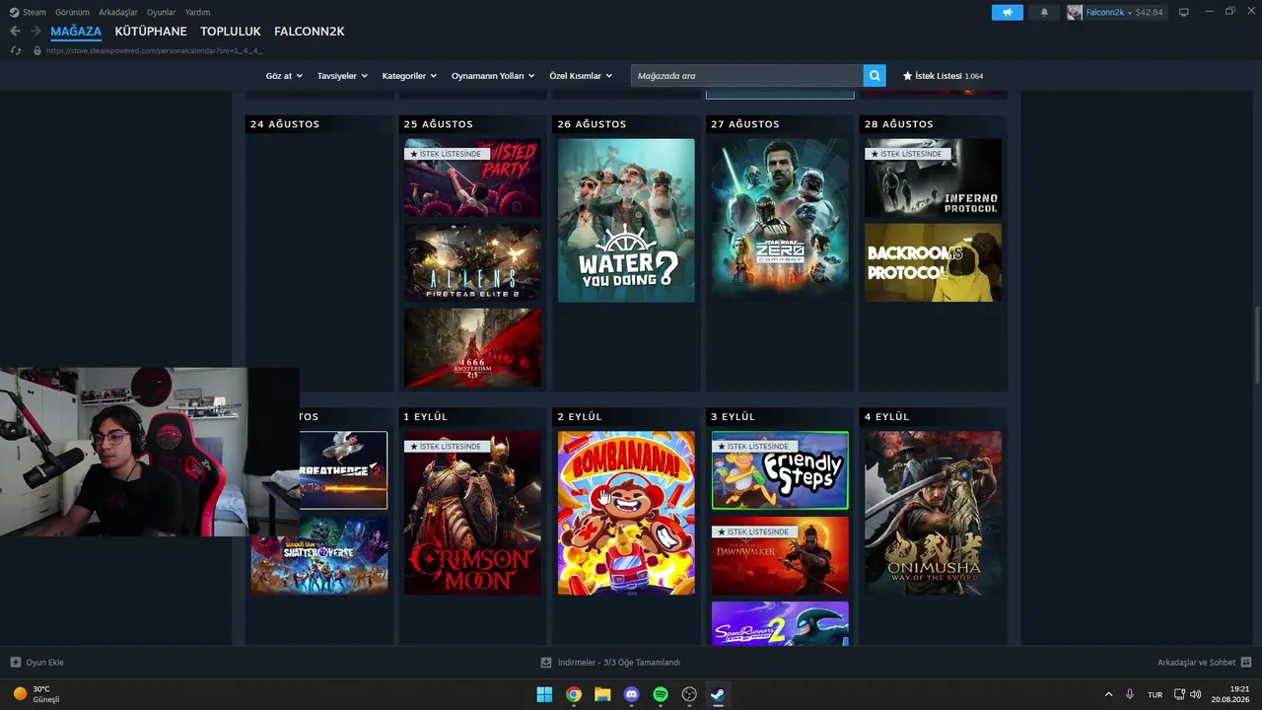Open the notifications bell
1262x710 pixels.
(x=1044, y=12)
